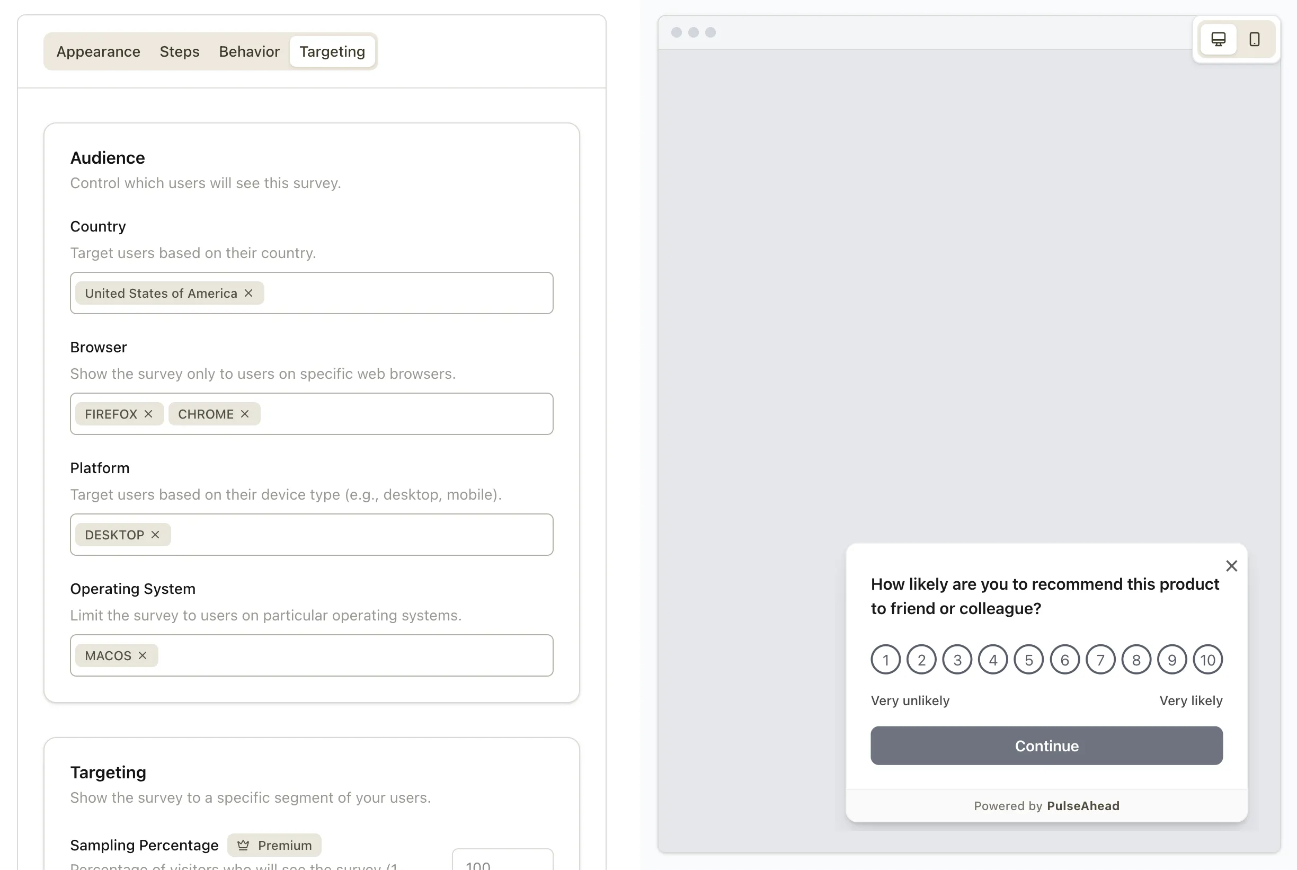The width and height of the screenshot is (1297, 870).
Task: Remove the FIREFOX browser tag
Action: pyautogui.click(x=148, y=413)
